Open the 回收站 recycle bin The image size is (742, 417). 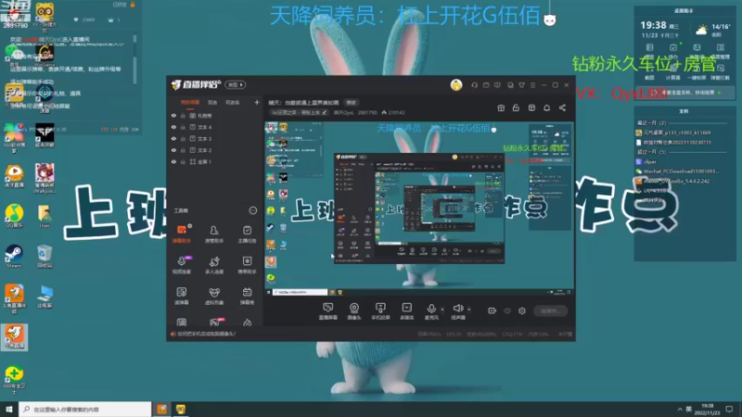pos(45,257)
